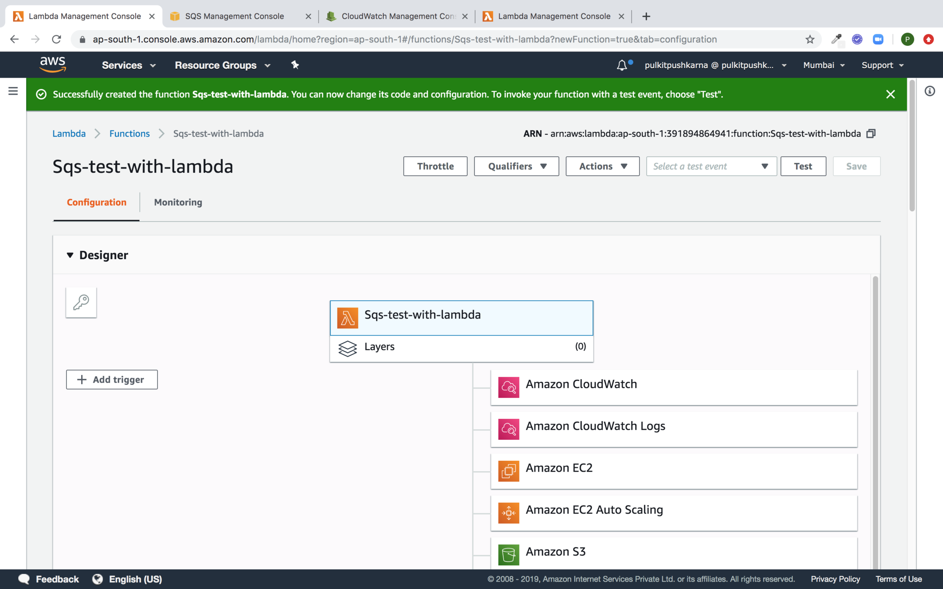
Task: Switch to the Monitoring tab
Action: tap(178, 202)
